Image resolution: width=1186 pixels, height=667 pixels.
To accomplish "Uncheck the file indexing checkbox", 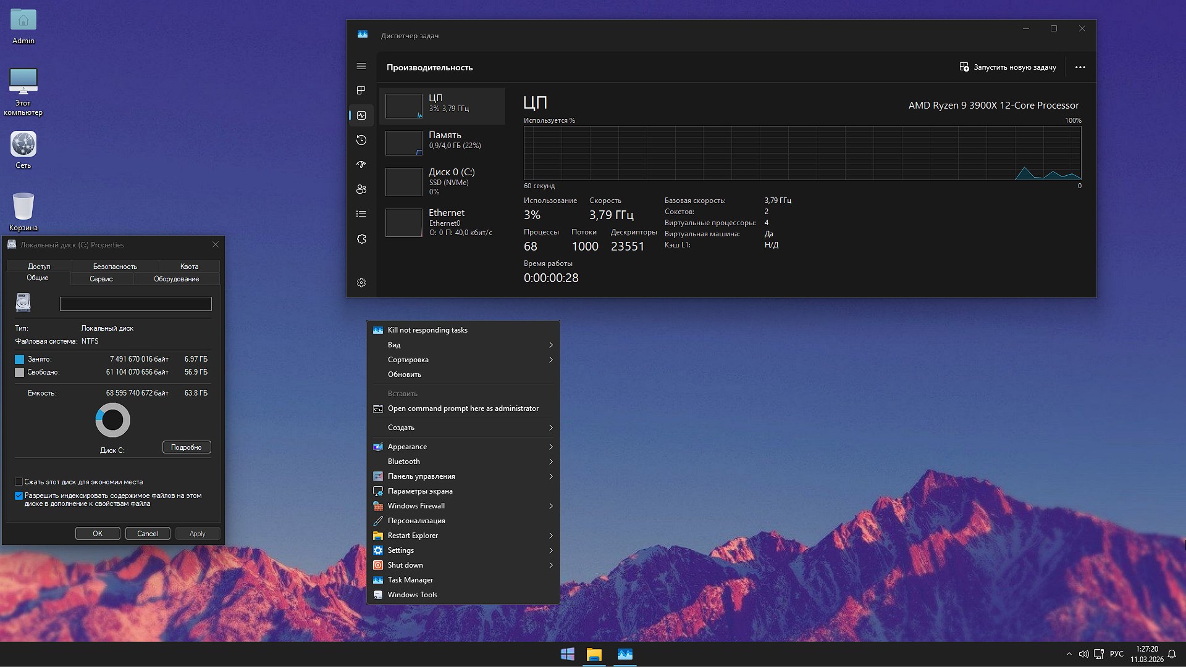I will coord(19,495).
